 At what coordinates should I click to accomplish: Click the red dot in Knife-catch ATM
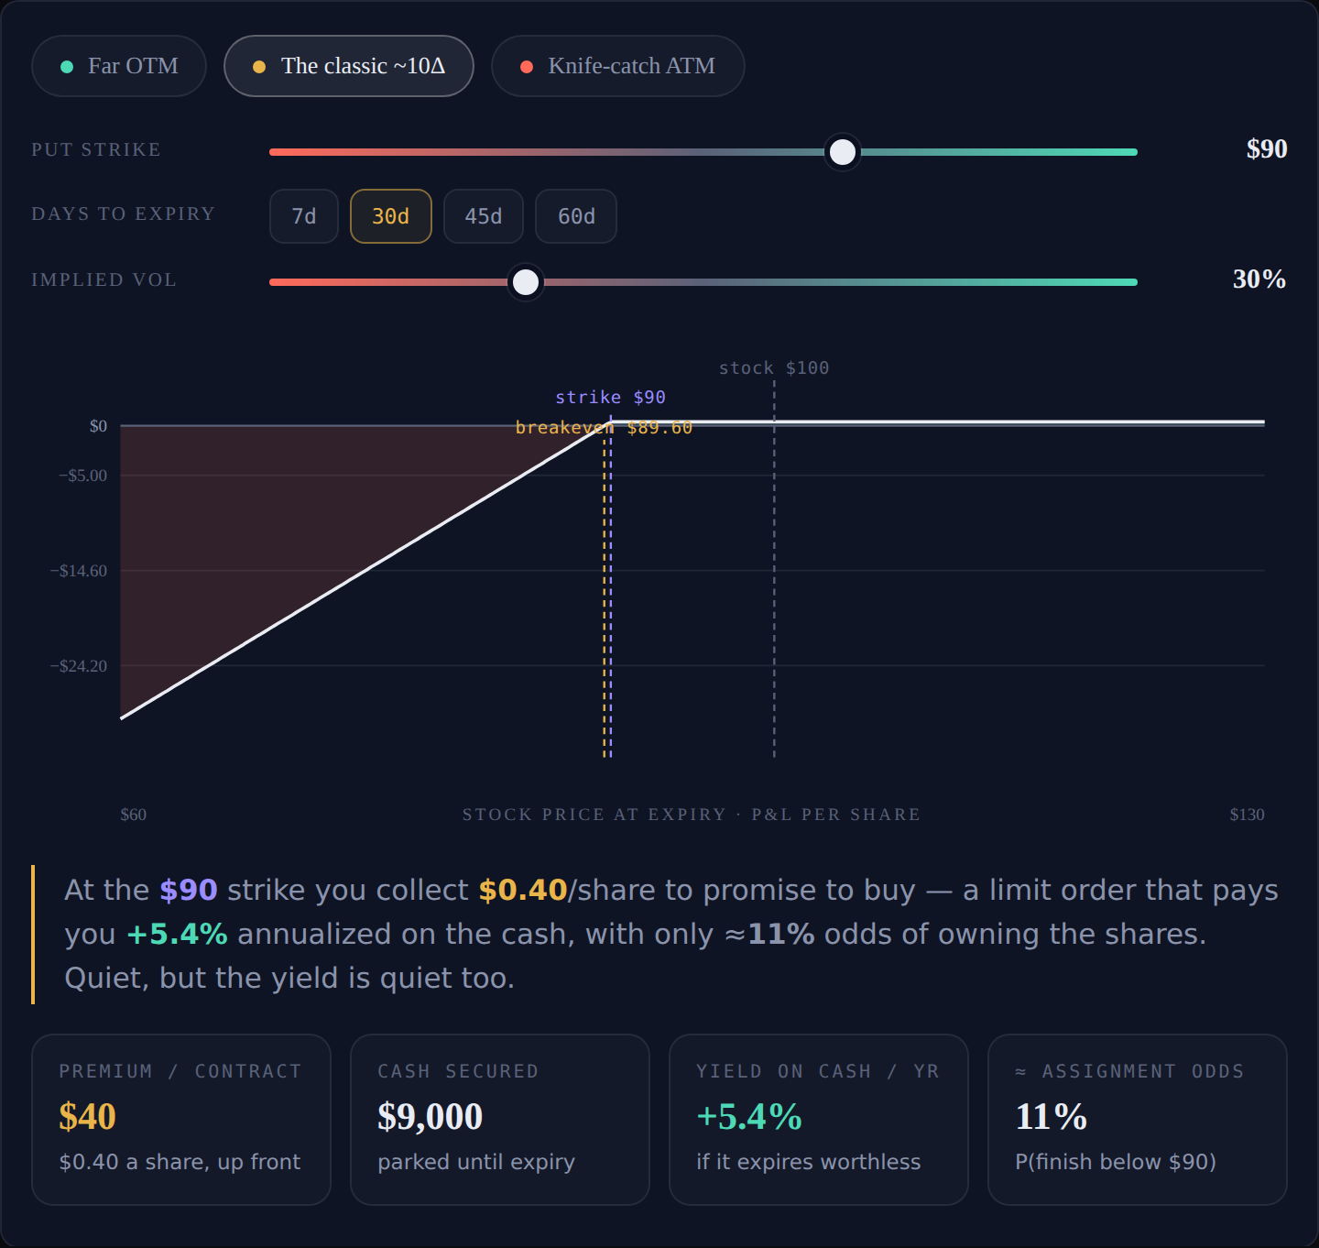pyautogui.click(x=527, y=67)
